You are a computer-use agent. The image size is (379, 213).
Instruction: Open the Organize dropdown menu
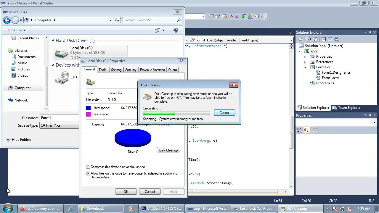click(17, 30)
